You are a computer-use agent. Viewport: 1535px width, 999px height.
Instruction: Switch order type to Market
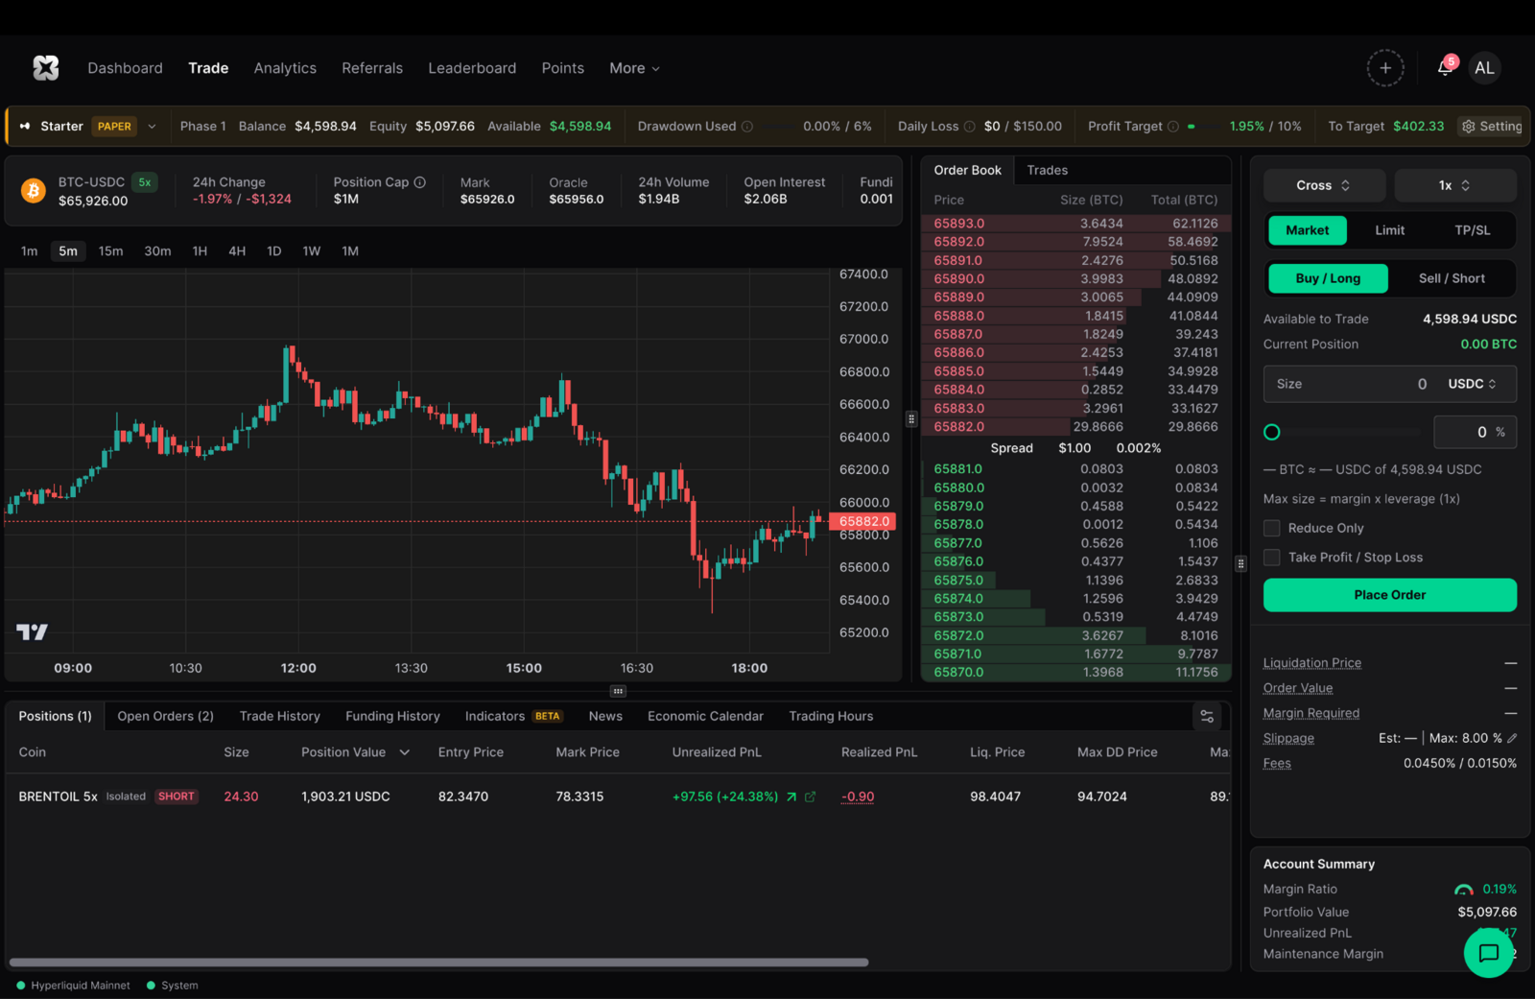pyautogui.click(x=1308, y=230)
